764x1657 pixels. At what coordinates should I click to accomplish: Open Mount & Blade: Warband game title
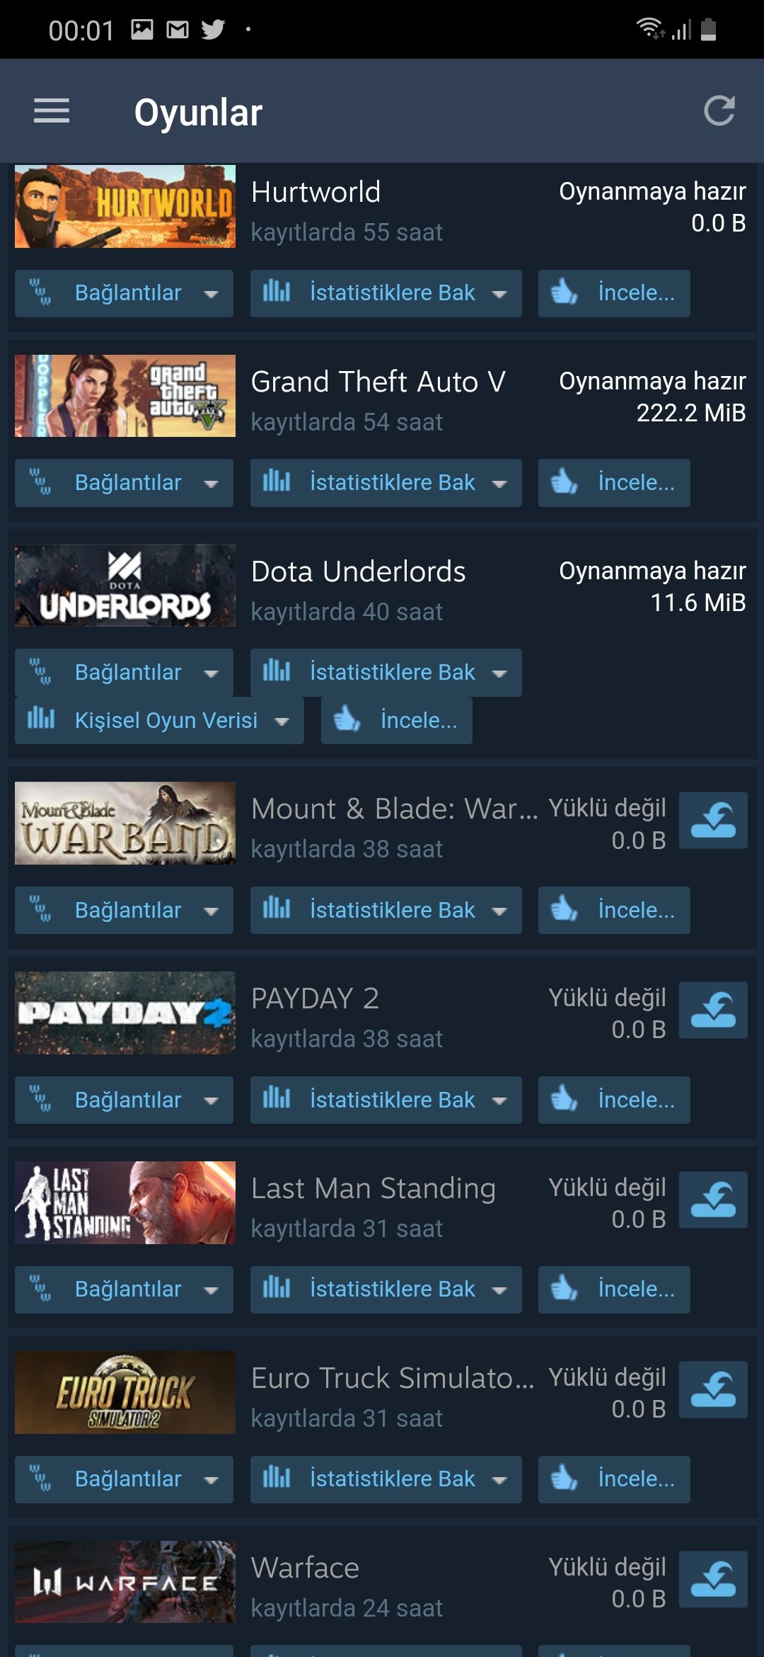(395, 809)
